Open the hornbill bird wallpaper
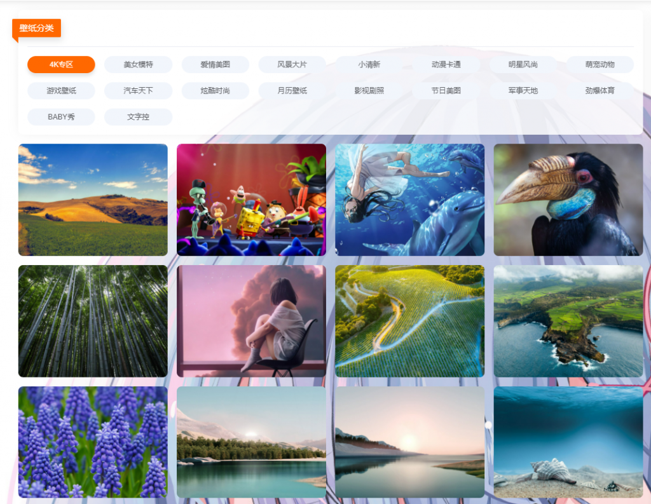Viewport: 651px width, 504px height. 568,200
